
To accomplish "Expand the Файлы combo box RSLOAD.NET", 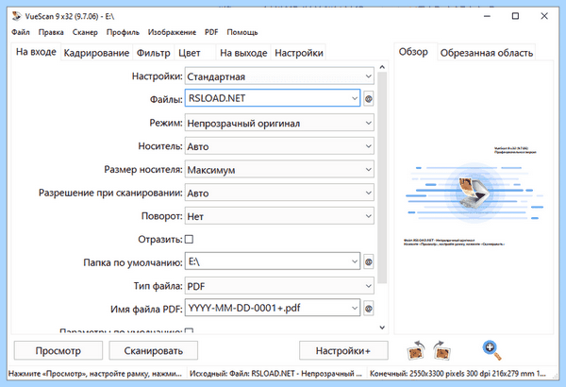I will 273,98.
